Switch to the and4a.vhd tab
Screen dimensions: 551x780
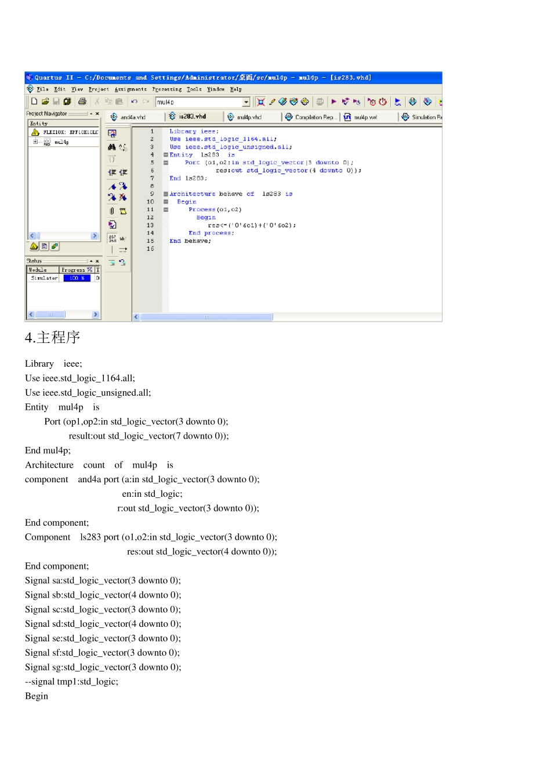tap(128, 117)
